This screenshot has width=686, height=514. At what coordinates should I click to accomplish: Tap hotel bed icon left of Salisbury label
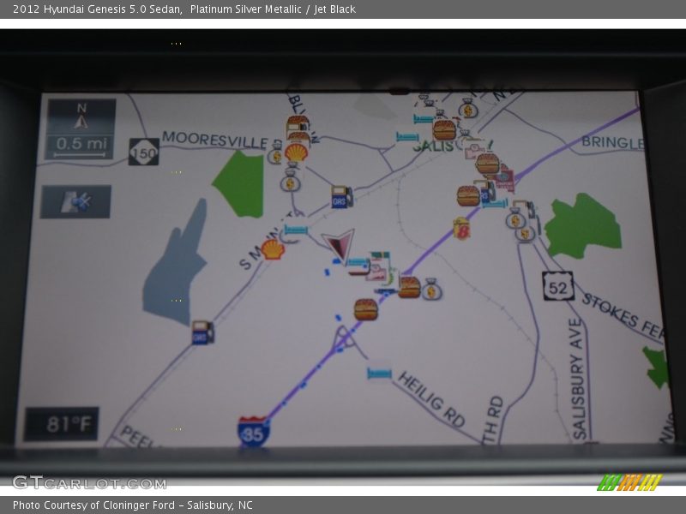[x=407, y=136]
